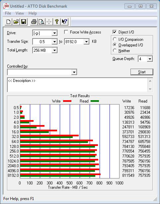Select the I/O Comparison radio button
Image resolution: width=160 pixels, height=204 pixels.
115,39
